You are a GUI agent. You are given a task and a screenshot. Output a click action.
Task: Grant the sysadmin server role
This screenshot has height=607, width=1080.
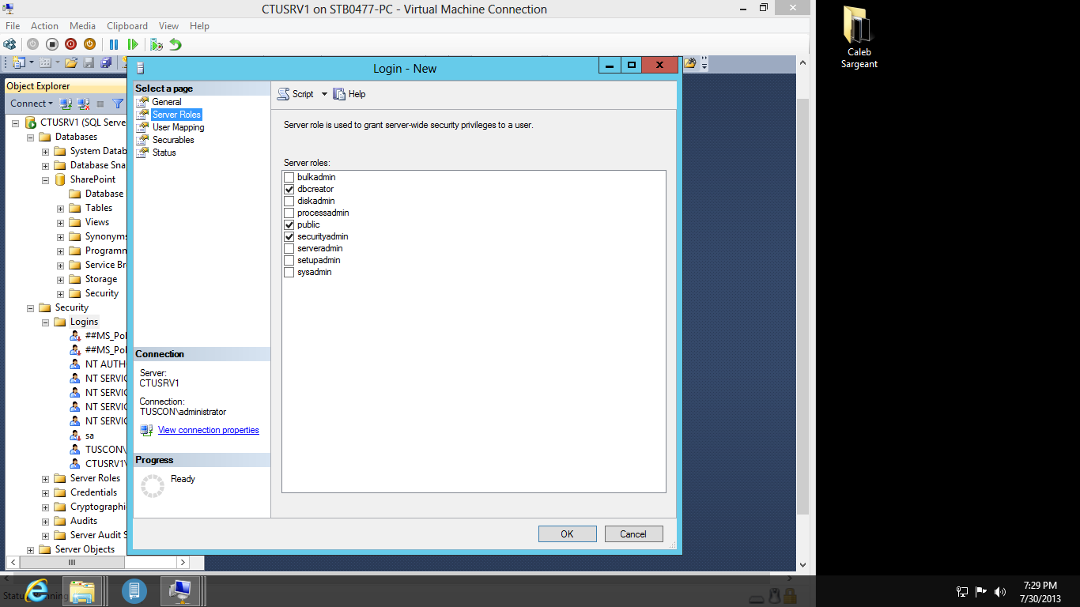[x=289, y=272]
